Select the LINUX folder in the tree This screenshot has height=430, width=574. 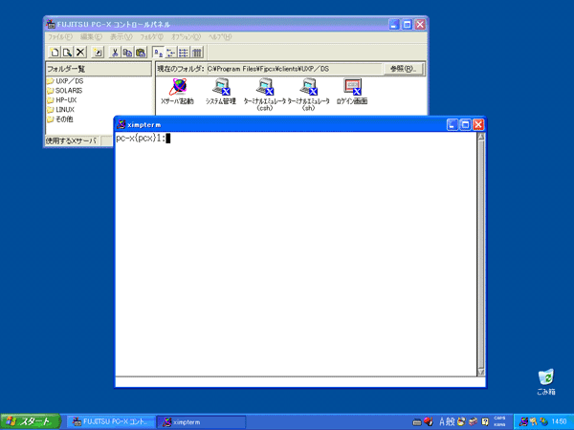tap(61, 109)
